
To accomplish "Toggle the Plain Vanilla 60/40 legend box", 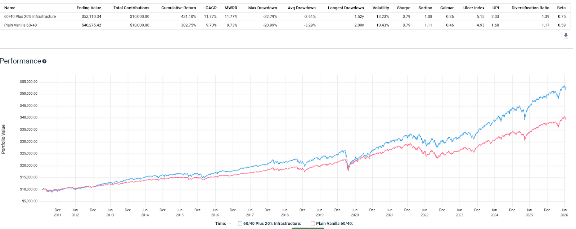I will (313, 223).
